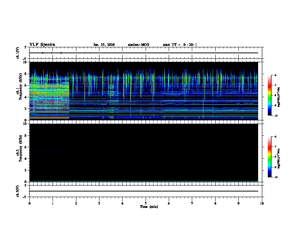Click the "ch.1(V)" axis label
295x228 pixels.
pyautogui.click(x=18, y=53)
